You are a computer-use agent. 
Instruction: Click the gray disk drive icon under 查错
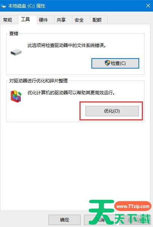16,52
